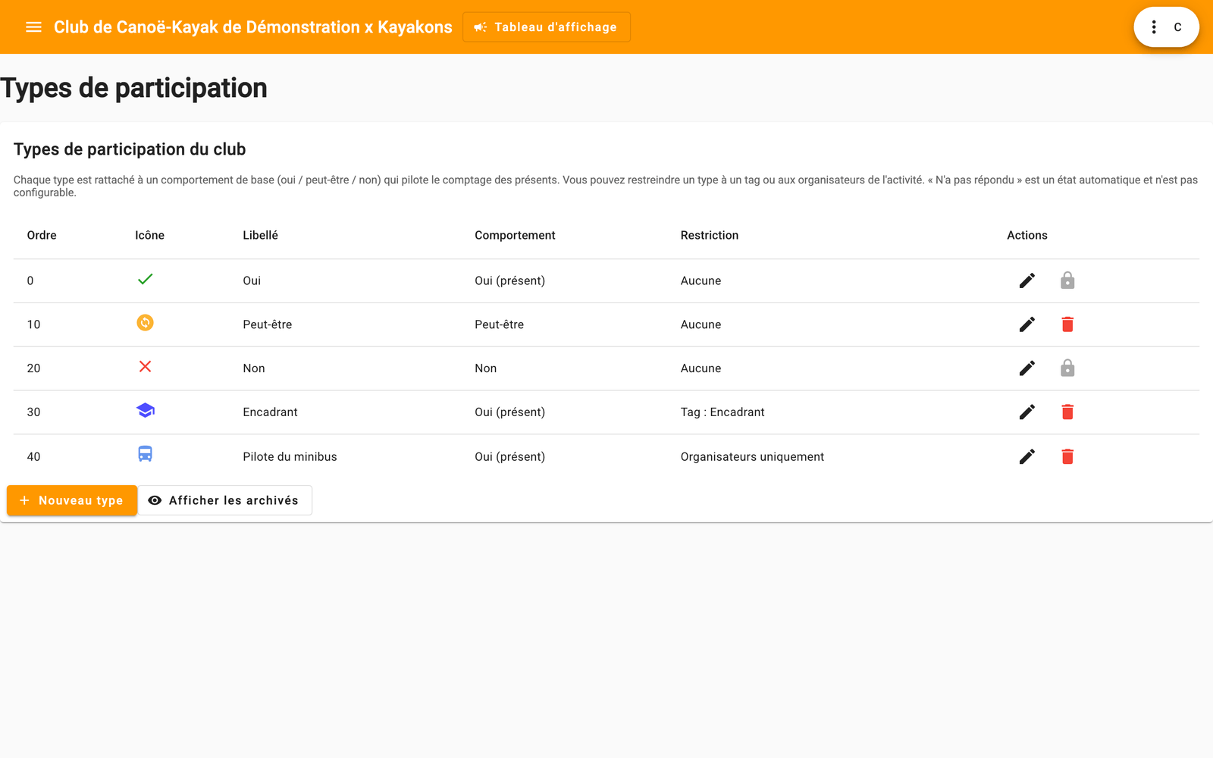The height and width of the screenshot is (758, 1213).
Task: Edit the Encadrant participation type
Action: point(1027,412)
